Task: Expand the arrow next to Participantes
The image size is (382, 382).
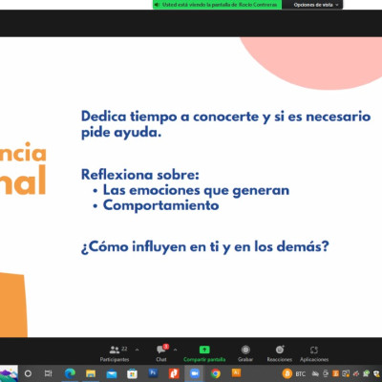Action: coord(137,350)
